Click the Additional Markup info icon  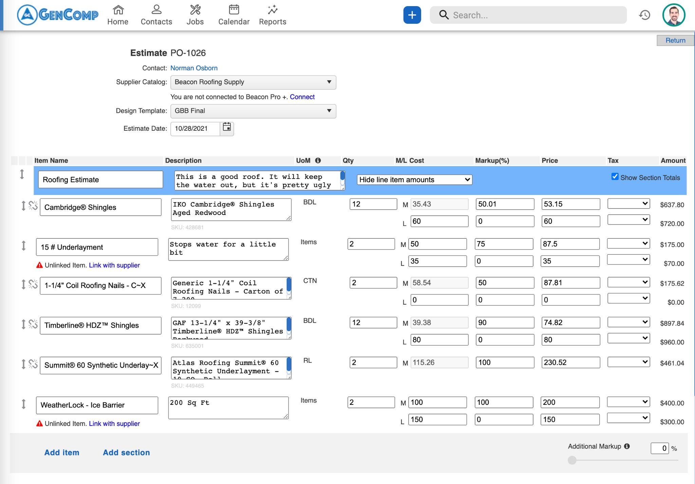pos(627,446)
